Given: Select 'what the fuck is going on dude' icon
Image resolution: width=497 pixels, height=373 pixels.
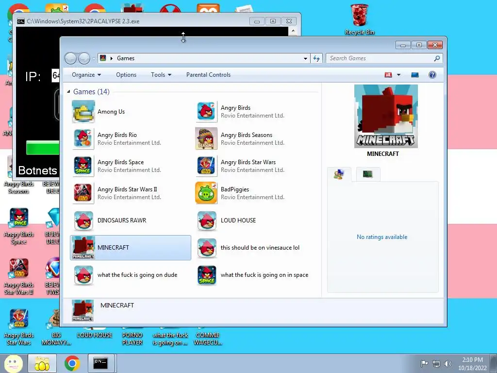Looking at the screenshot, I should coord(83,275).
